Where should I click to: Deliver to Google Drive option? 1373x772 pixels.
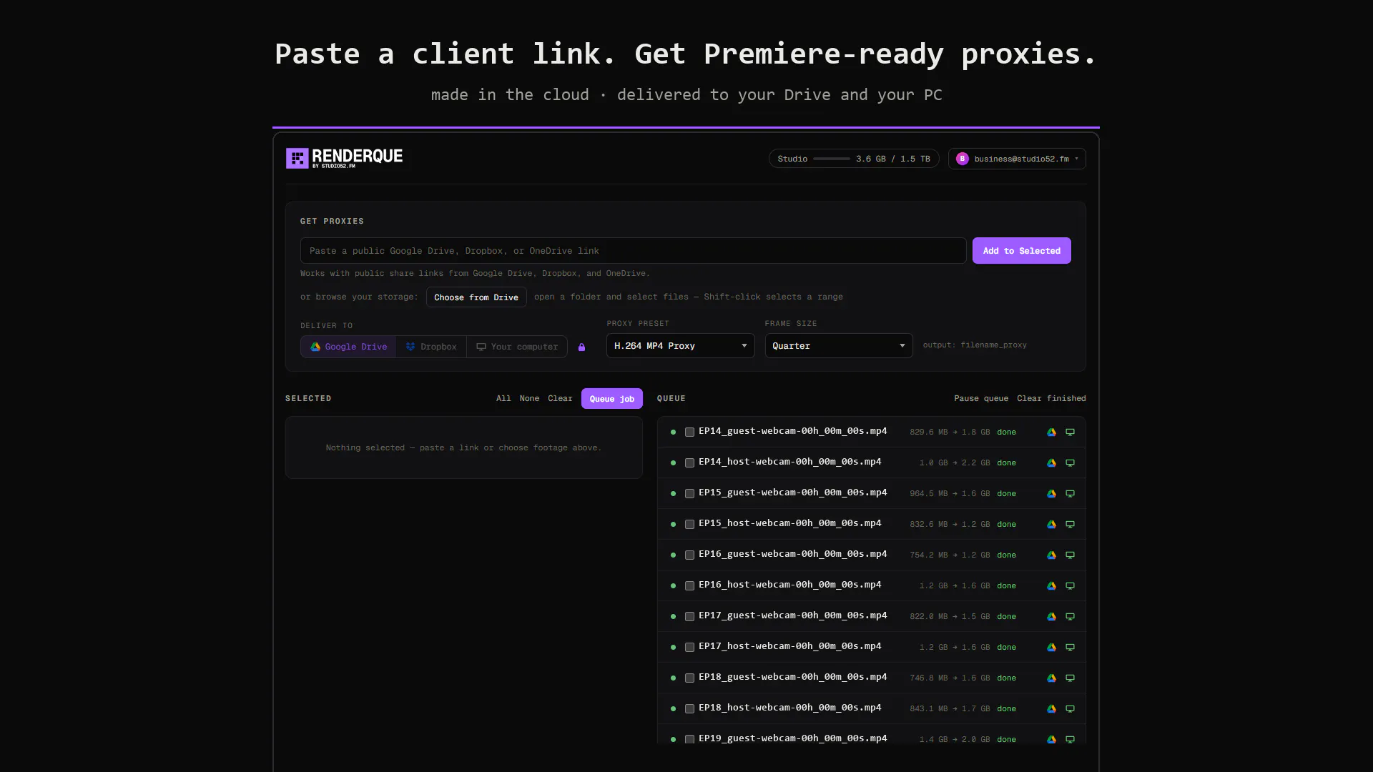tap(348, 347)
